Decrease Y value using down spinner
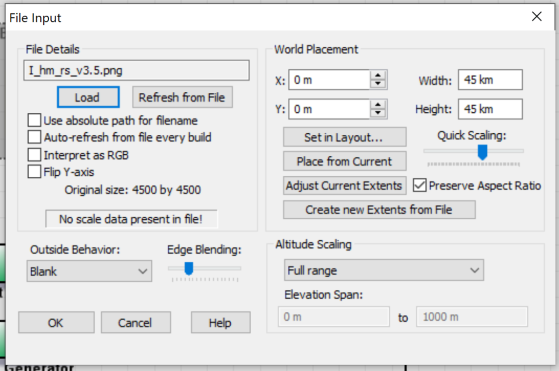This screenshot has width=559, height=371. click(x=378, y=113)
